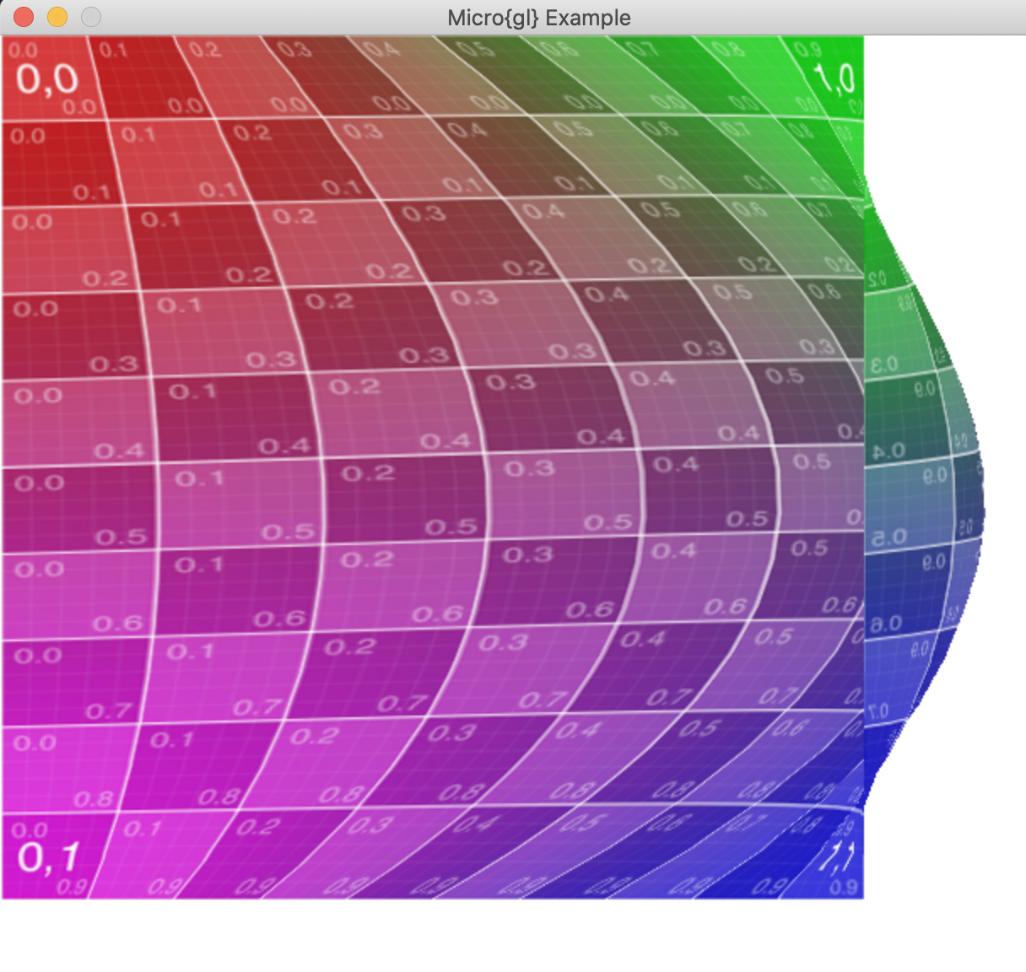
Task: Click the Micro{gl} Example title text
Action: pyautogui.click(x=538, y=18)
